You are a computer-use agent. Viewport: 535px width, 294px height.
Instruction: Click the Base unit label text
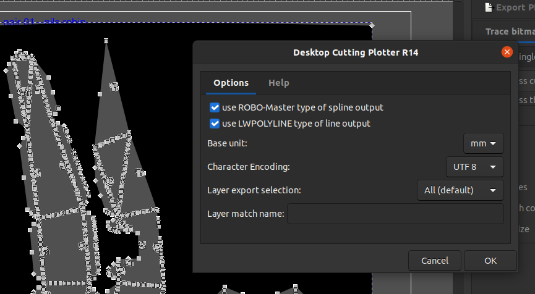click(x=227, y=143)
